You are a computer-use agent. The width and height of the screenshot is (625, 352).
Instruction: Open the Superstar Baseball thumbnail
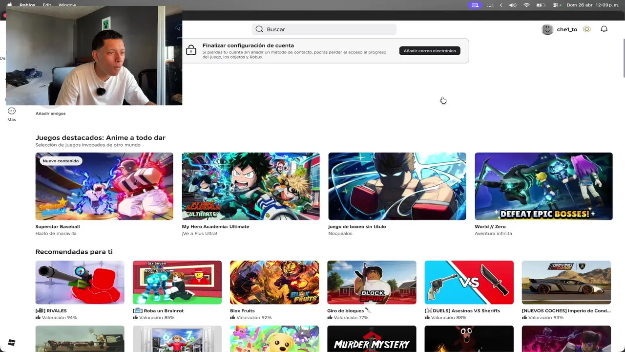point(104,186)
